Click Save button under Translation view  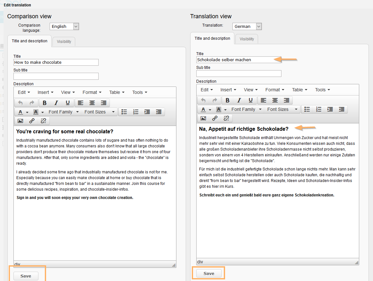(209, 273)
